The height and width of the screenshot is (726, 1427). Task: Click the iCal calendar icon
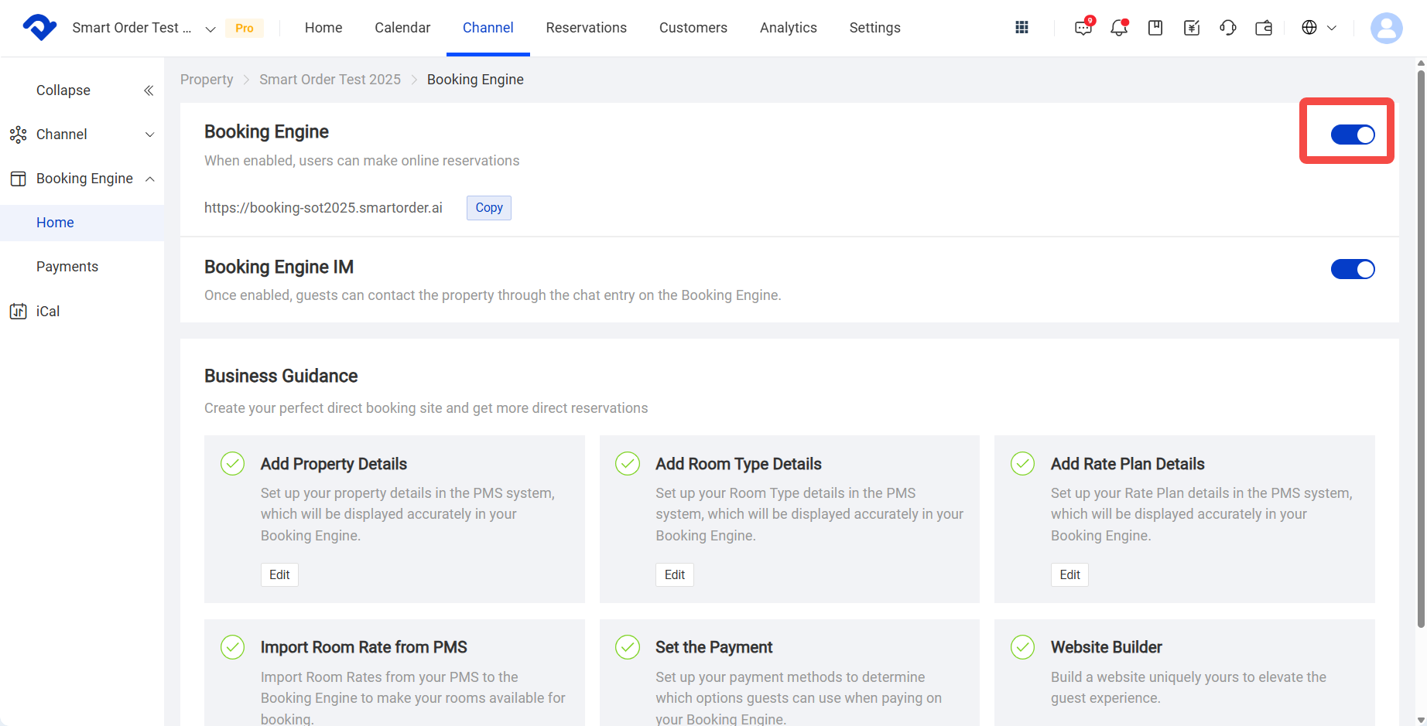coord(18,312)
